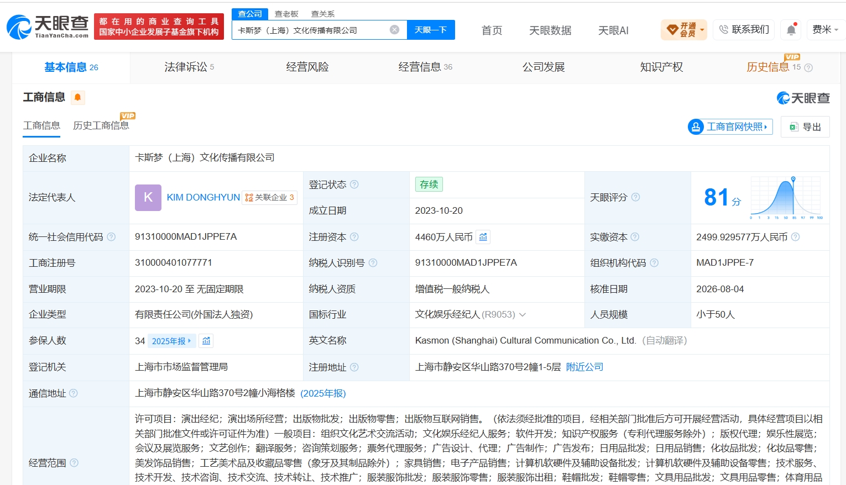Switch to the 历史工商信息 sub-tab
This screenshot has width=846, height=485.
[x=101, y=125]
